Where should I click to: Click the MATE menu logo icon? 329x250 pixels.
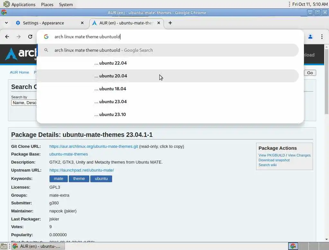click(6, 4)
